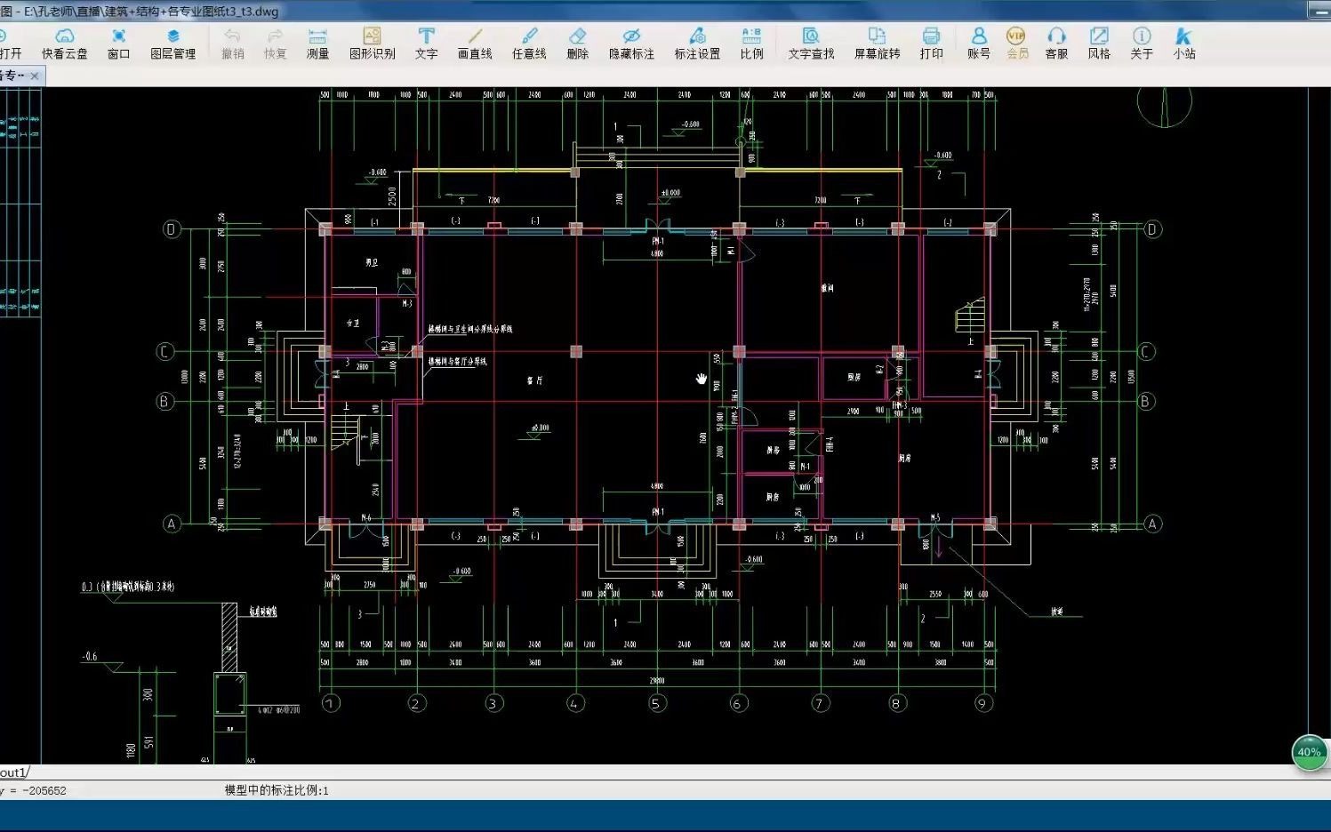Click the 客厅 room label
This screenshot has height=832, width=1331.
coord(534,380)
